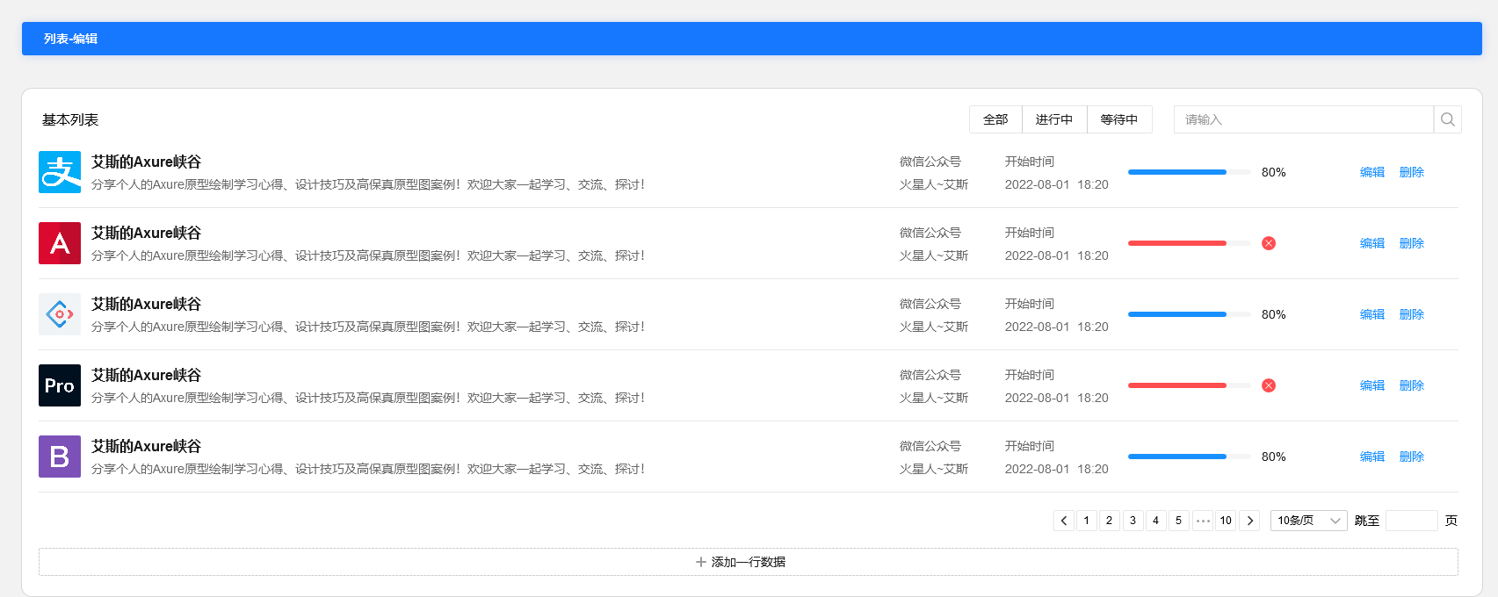Click red error icon in Pro row
1498x597 pixels.
[1269, 385]
